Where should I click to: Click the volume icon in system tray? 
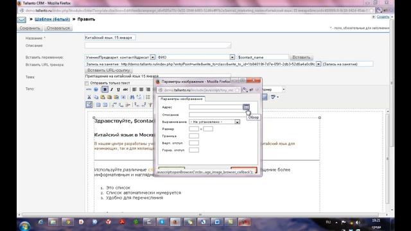pos(358,223)
